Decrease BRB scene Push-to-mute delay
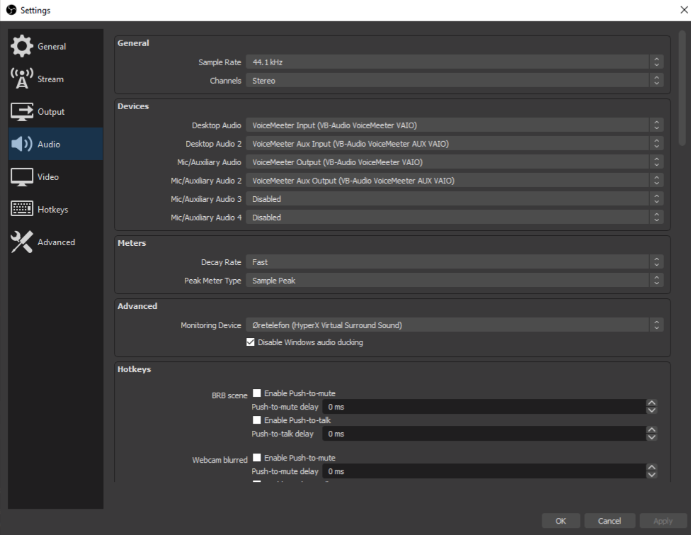This screenshot has width=691, height=535. [651, 410]
